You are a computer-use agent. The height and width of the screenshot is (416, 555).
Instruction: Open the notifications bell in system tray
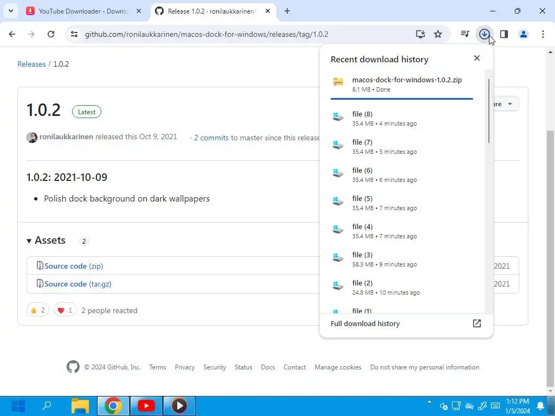point(540,406)
